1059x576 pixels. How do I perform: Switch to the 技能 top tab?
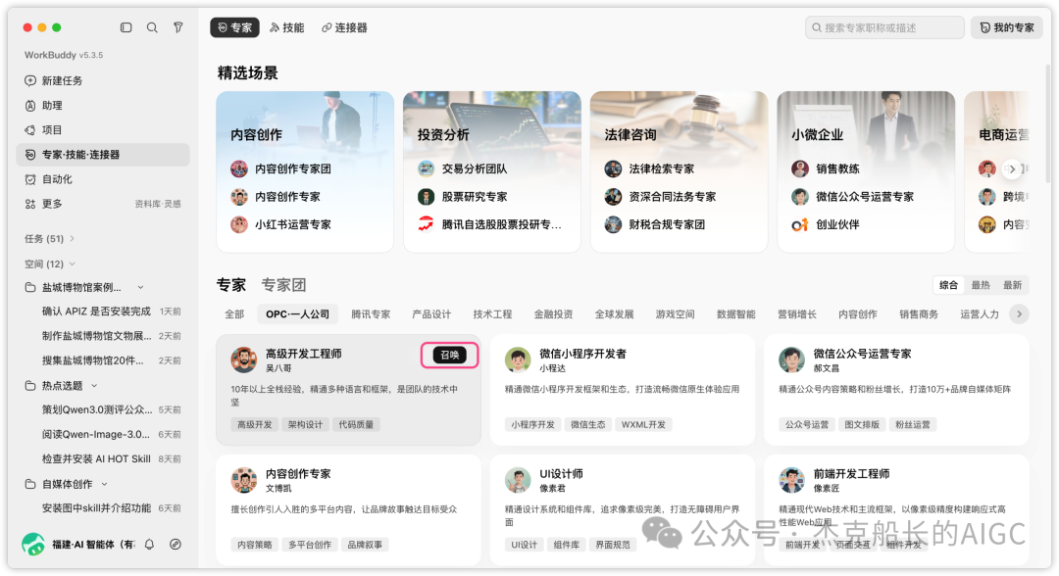287,27
